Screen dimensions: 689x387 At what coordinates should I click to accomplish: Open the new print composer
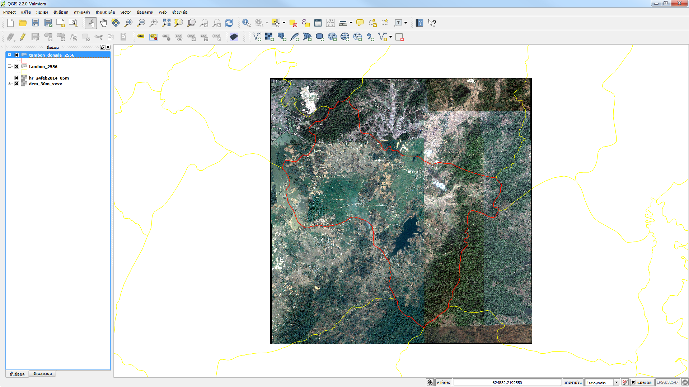[x=61, y=23]
